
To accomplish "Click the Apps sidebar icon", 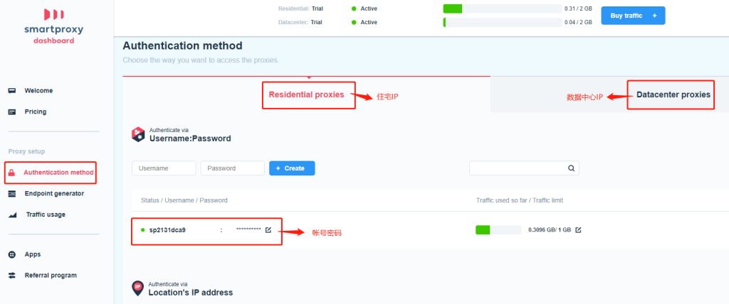I will point(12,254).
